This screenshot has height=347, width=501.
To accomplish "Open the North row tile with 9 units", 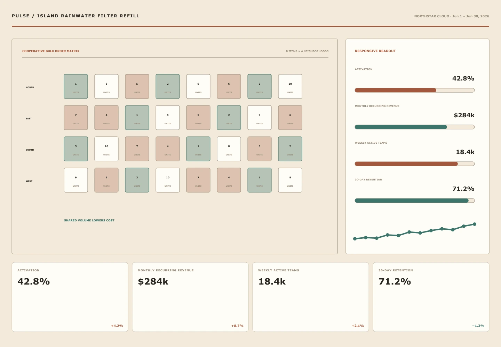I will pos(198,86).
